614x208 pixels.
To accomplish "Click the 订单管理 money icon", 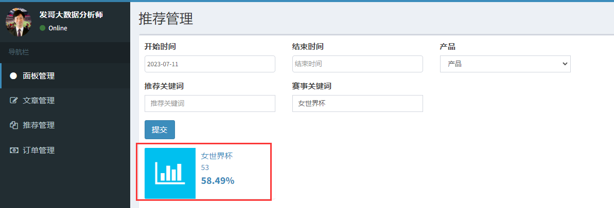I will pyautogui.click(x=14, y=150).
